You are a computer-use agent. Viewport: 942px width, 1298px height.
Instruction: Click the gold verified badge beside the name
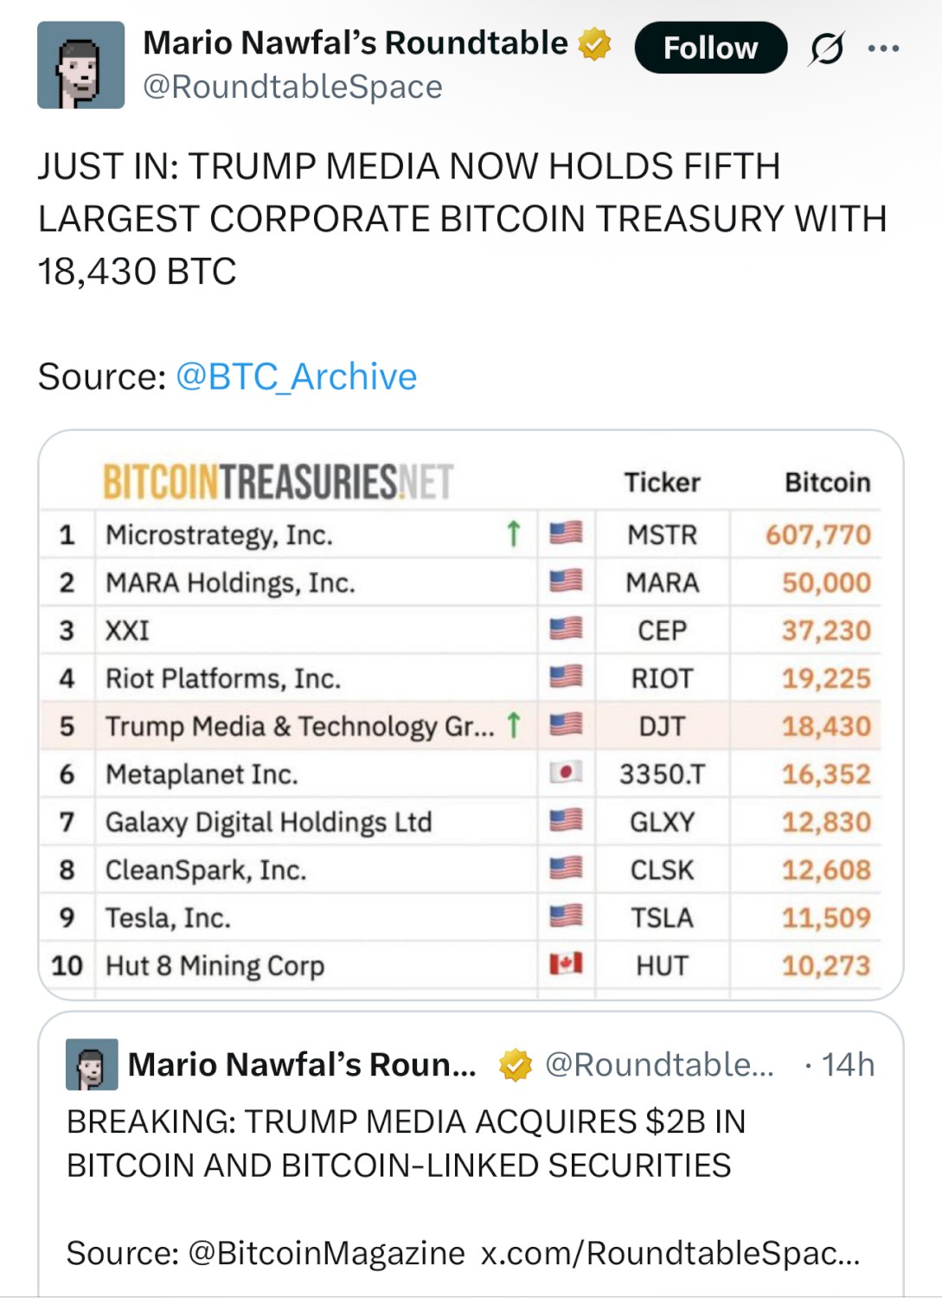click(x=594, y=43)
